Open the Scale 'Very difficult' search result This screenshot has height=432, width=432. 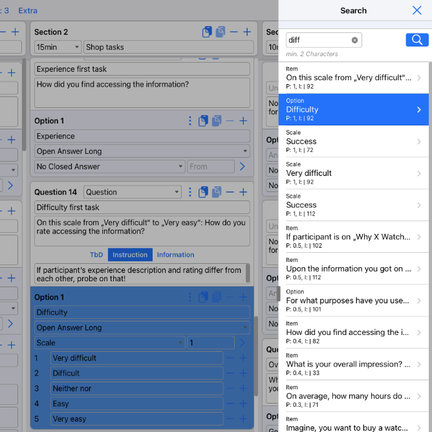(x=354, y=173)
